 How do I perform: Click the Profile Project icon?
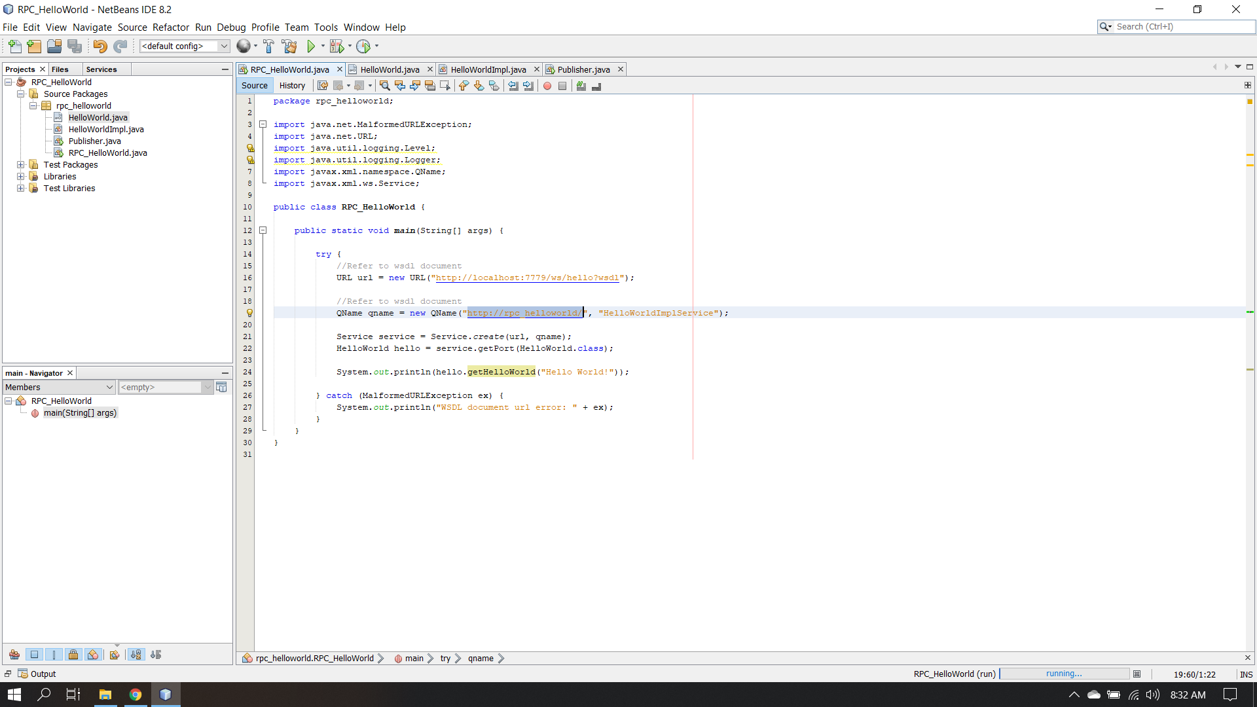click(x=363, y=46)
